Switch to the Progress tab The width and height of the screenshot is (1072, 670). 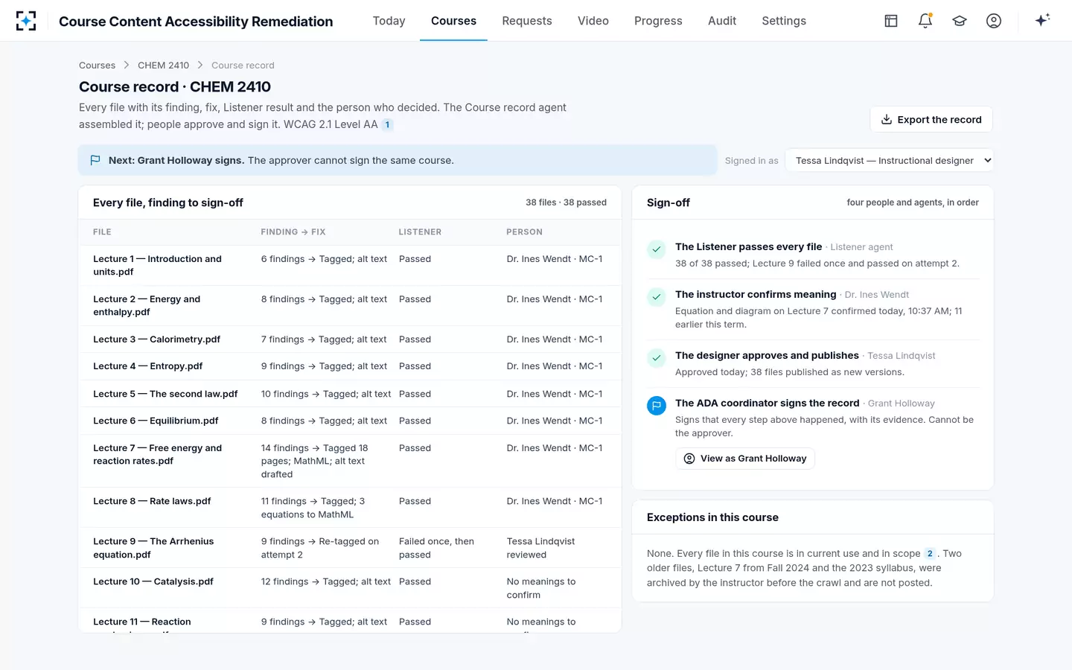tap(658, 21)
